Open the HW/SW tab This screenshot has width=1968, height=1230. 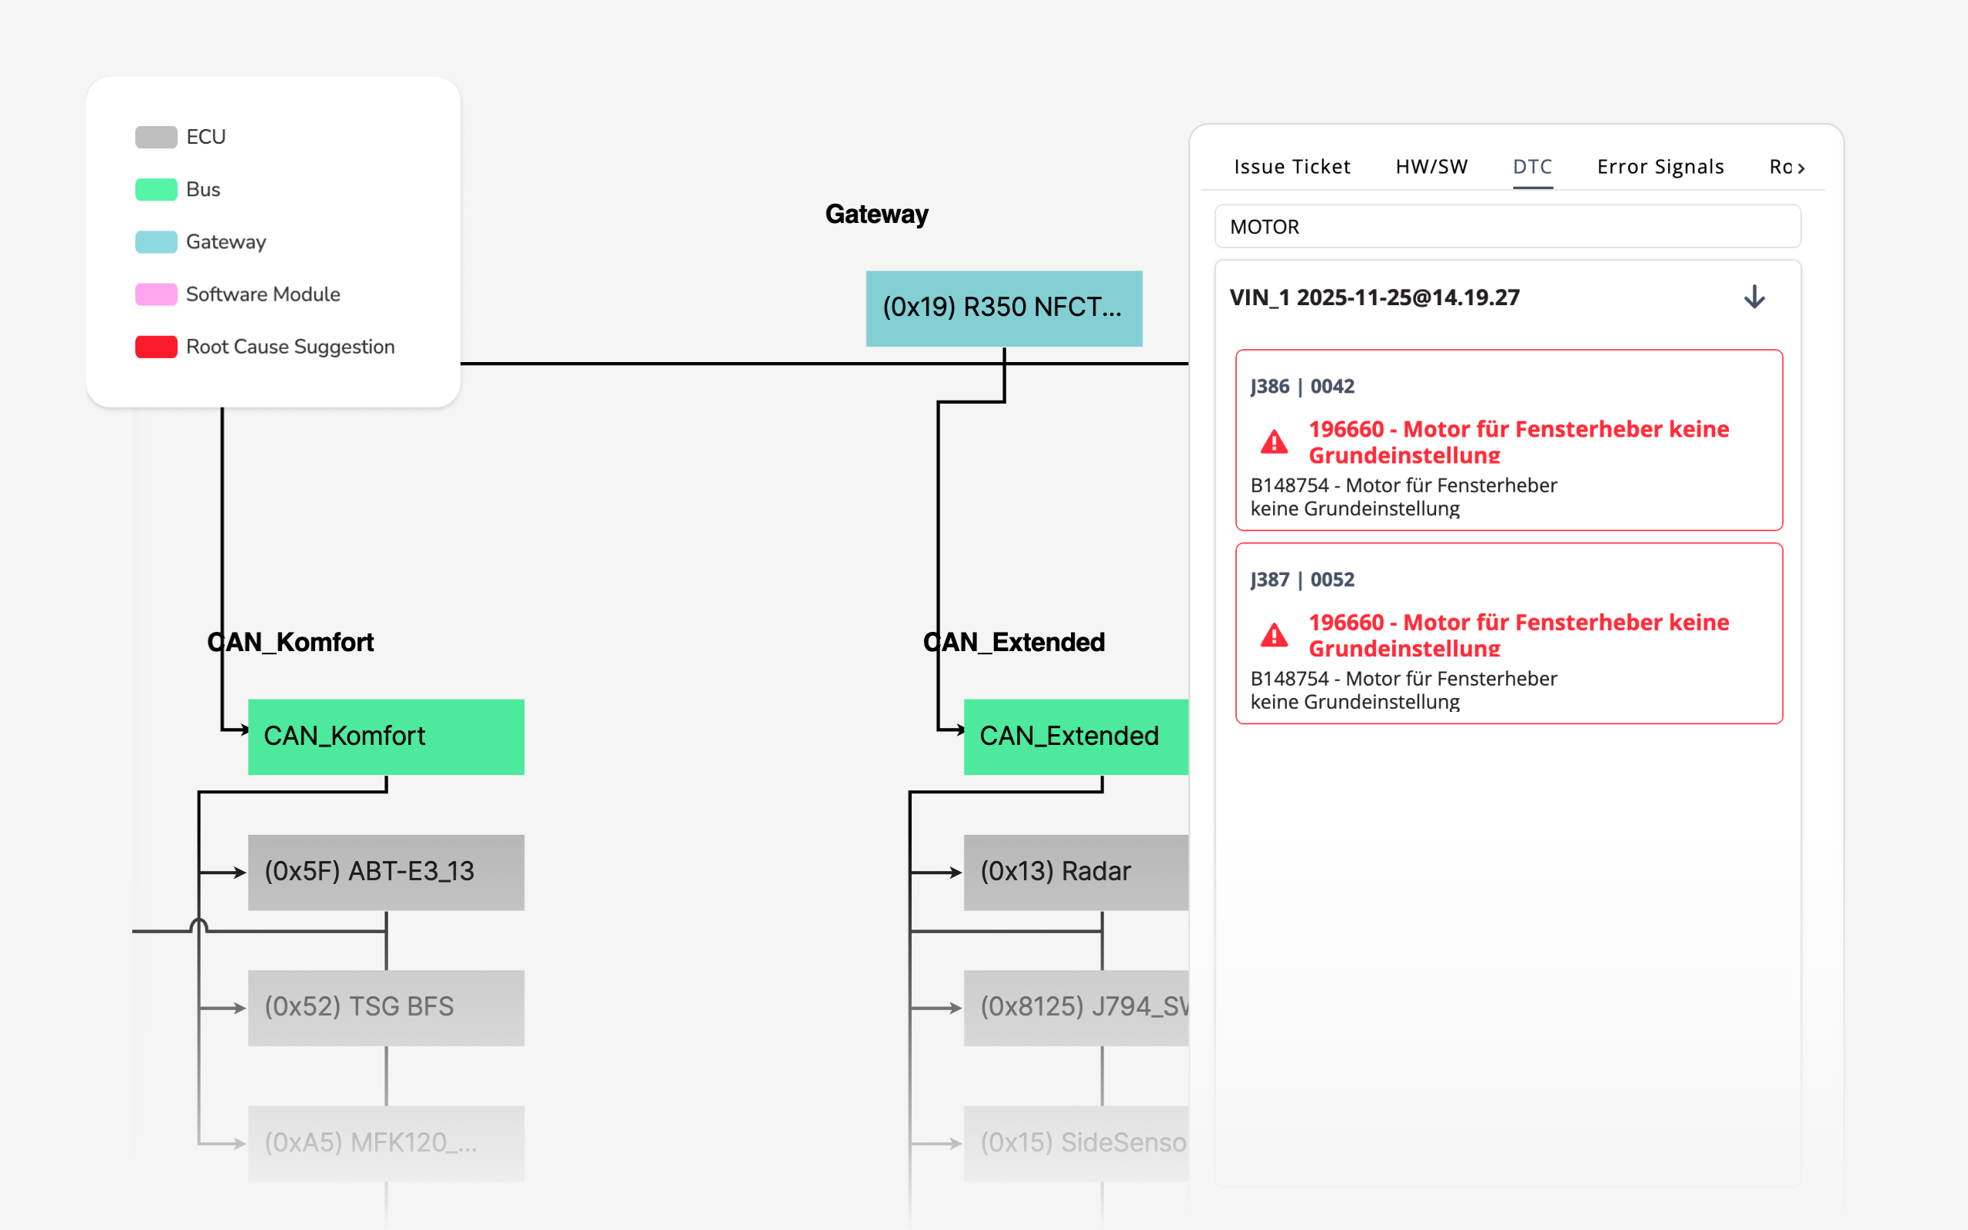tap(1431, 167)
